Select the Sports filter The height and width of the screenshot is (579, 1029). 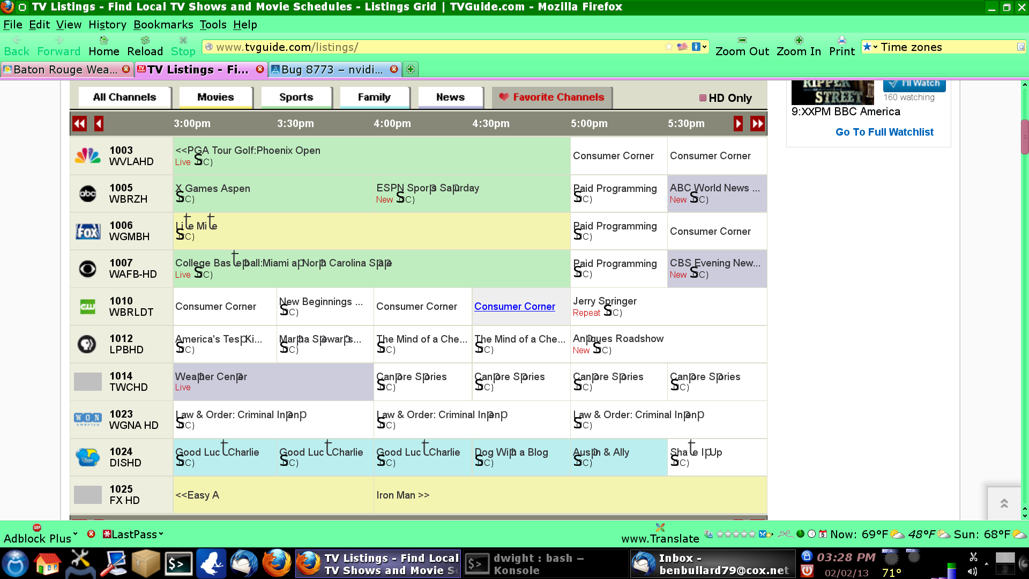[296, 97]
